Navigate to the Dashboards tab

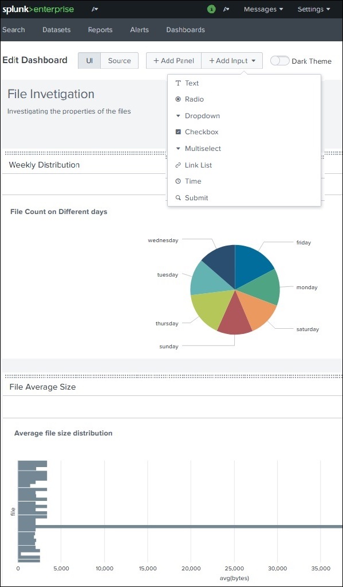coord(186,29)
